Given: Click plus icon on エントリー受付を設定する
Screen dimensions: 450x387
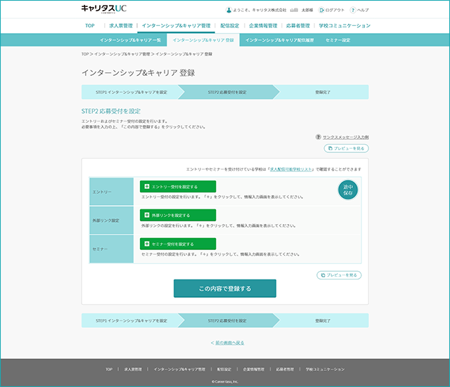Looking at the screenshot, I should (147, 187).
